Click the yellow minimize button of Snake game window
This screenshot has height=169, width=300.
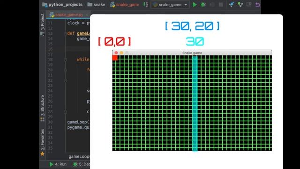coord(121,53)
